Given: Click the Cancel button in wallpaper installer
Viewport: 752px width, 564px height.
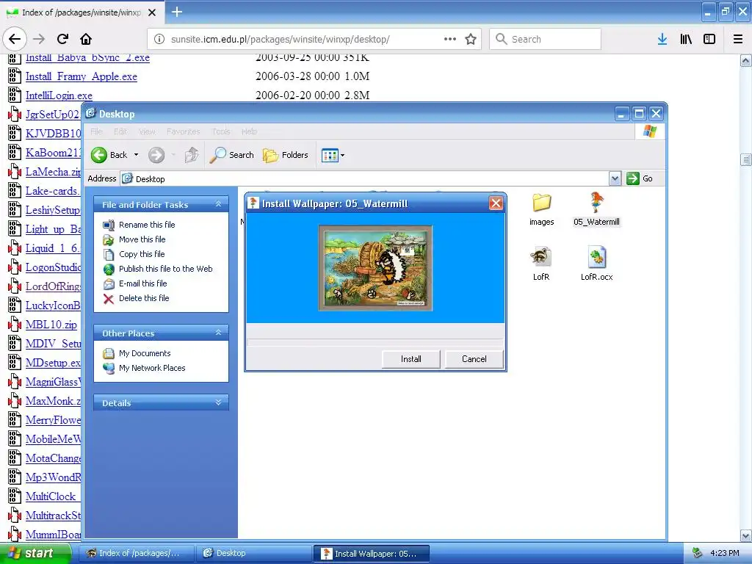Looking at the screenshot, I should pyautogui.click(x=474, y=359).
